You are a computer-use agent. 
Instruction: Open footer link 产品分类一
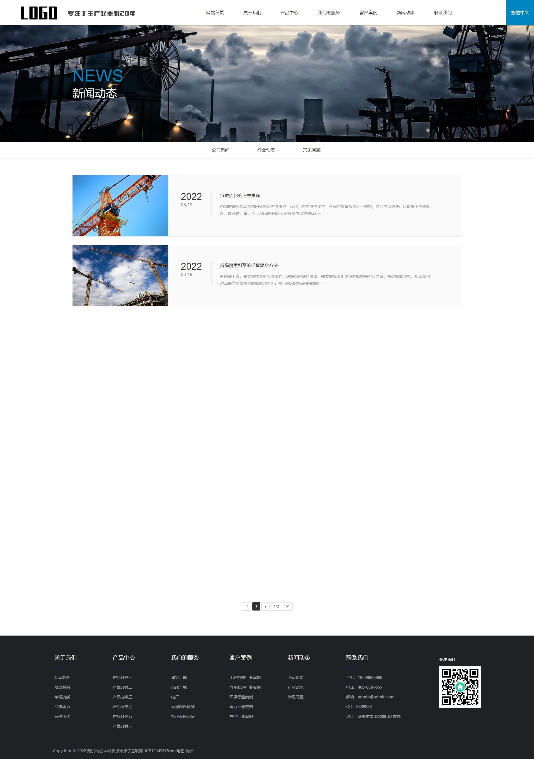click(x=122, y=677)
